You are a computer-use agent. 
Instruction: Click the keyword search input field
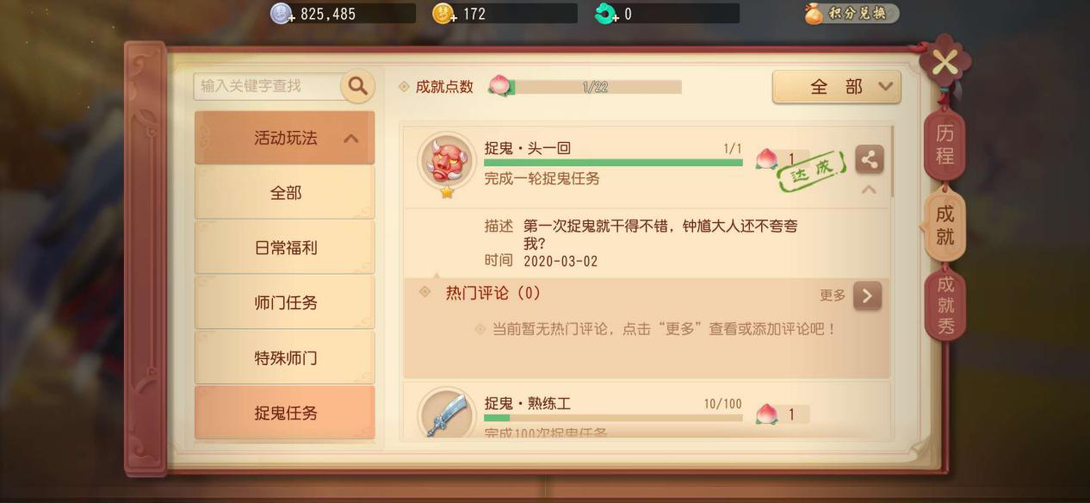click(x=267, y=86)
